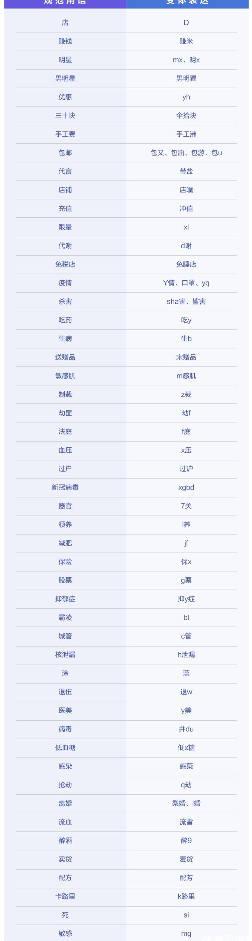Viewport: 252px width, 941px height.
Task: Select the 新冠病毒 term
Action: point(65,487)
